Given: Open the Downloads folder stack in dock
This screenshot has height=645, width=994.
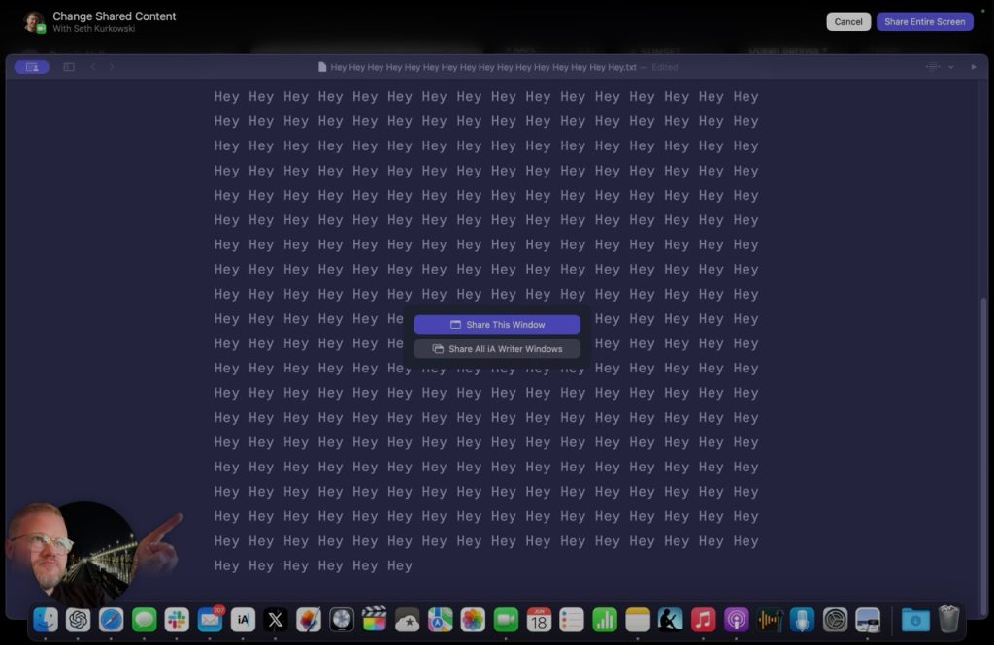Looking at the screenshot, I should click(914, 619).
